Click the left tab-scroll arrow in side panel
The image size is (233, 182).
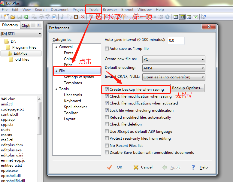click(33, 25)
